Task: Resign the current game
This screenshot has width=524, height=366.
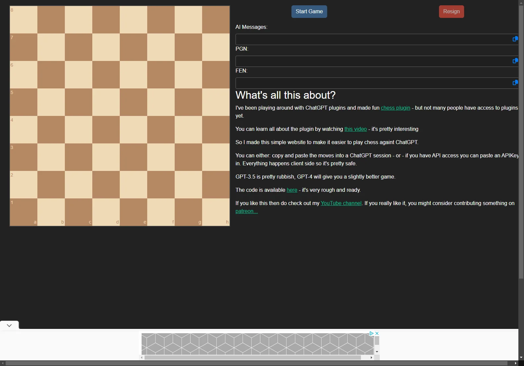Action: pos(451,12)
